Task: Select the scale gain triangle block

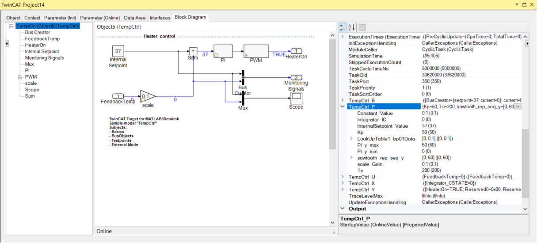Action: pos(147,96)
